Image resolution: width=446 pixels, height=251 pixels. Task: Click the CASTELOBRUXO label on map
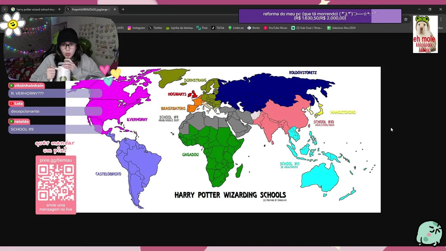pyautogui.click(x=108, y=174)
